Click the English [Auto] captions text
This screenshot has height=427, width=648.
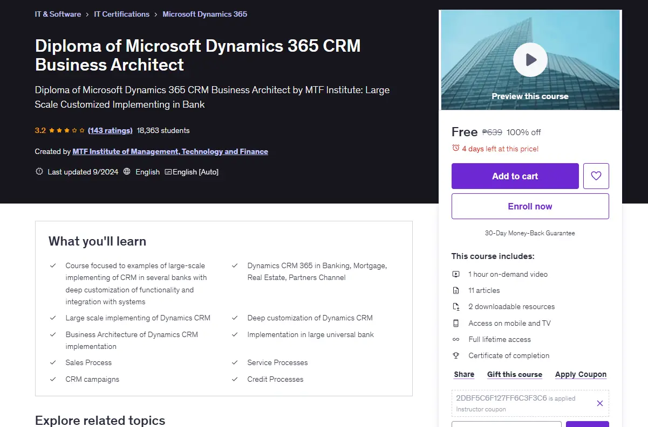point(195,172)
